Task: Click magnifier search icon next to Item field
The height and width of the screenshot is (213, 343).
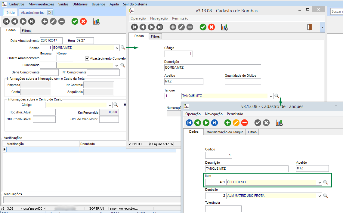Action: [325, 182]
